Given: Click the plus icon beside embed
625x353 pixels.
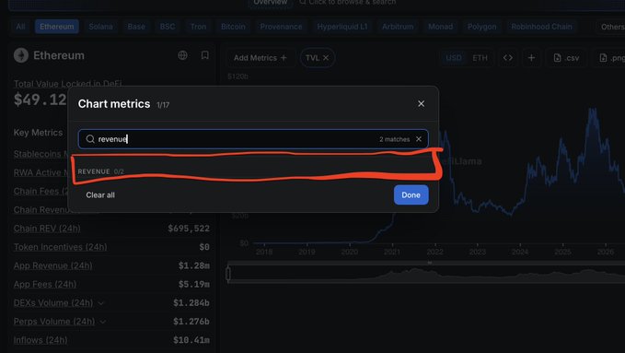Looking at the screenshot, I should (x=531, y=58).
